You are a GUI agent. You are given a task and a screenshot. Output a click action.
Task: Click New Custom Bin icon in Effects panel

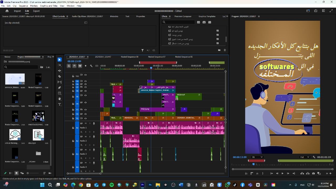coord(219,50)
